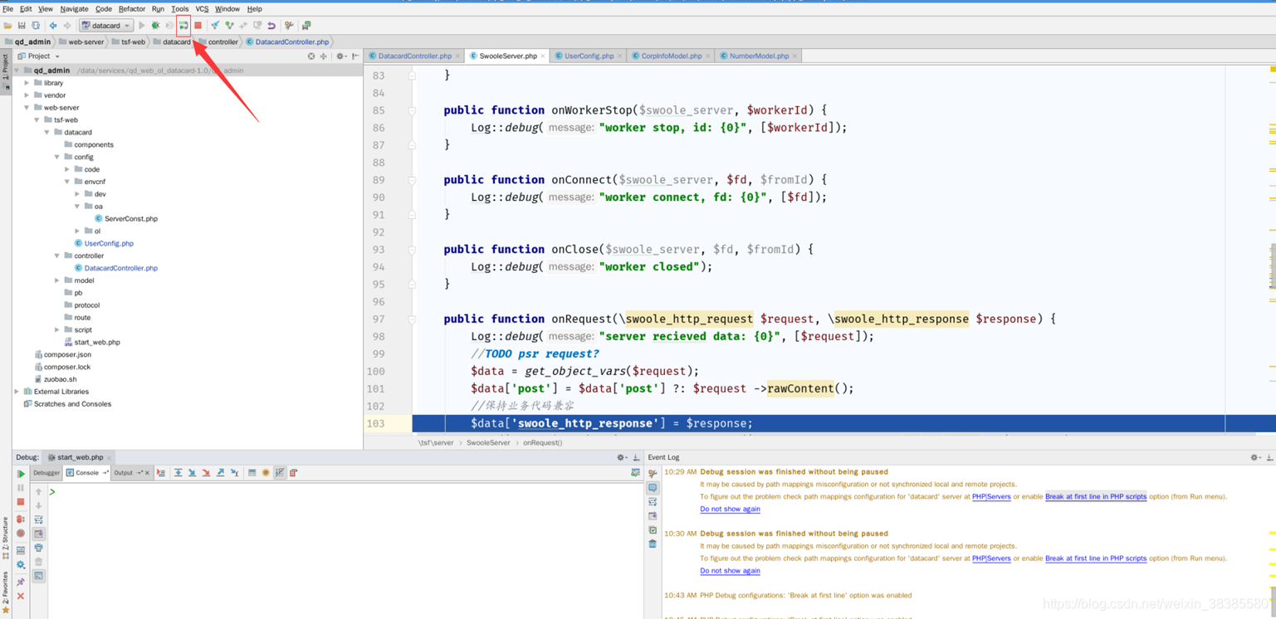1276x619 pixels.
Task: Click the Show Execution Point icon
Action: (x=161, y=473)
